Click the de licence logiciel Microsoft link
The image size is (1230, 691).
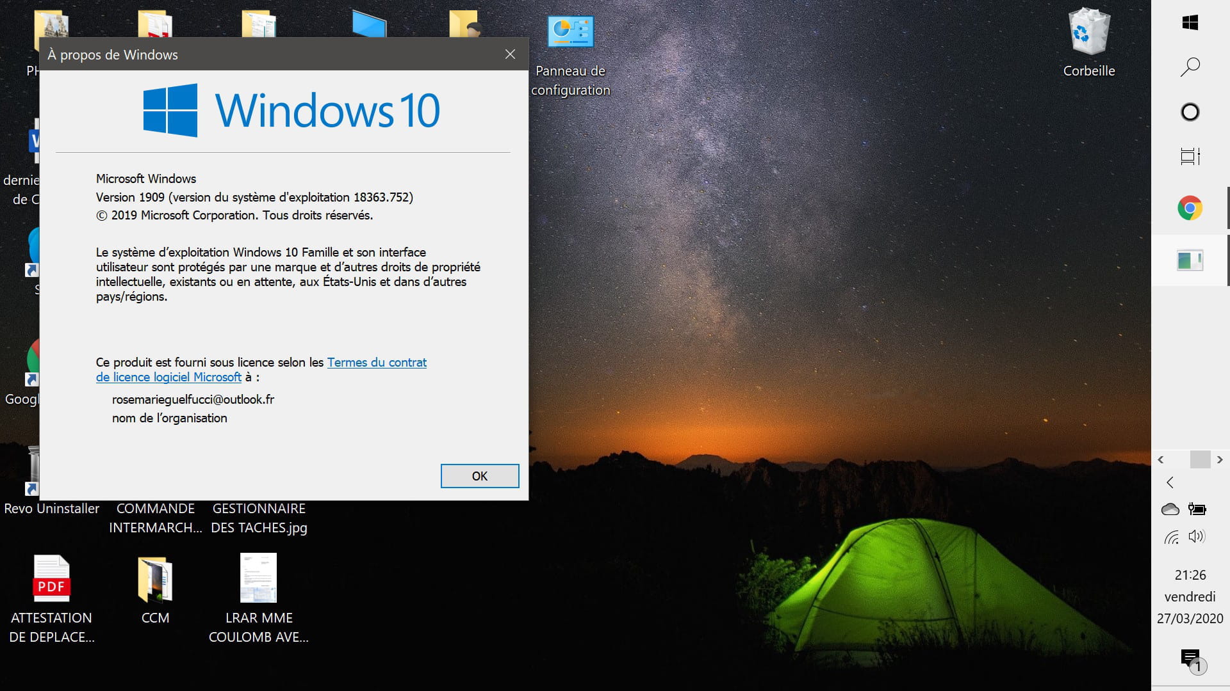[x=168, y=377]
